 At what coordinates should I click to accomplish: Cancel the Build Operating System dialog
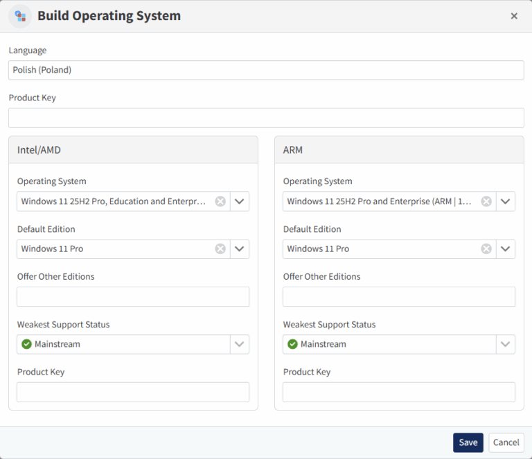[506, 442]
